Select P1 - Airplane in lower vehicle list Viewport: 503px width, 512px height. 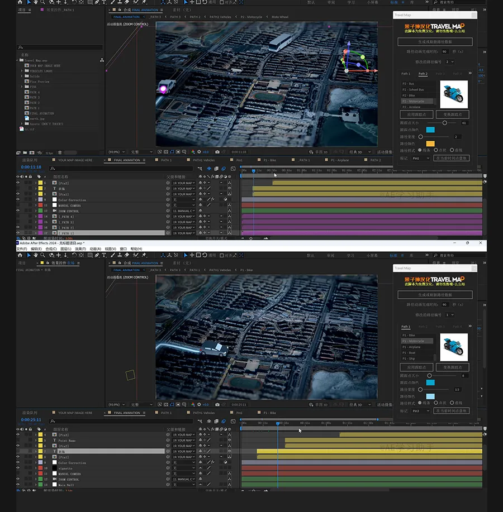click(417, 347)
